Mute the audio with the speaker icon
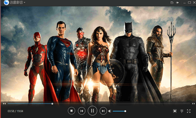The width and height of the screenshot is (196, 118). pos(110,111)
